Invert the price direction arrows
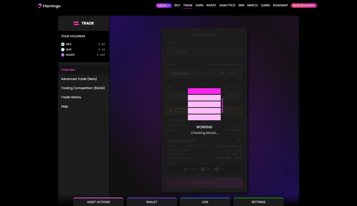This screenshot has width=357, height=206. [240, 146]
